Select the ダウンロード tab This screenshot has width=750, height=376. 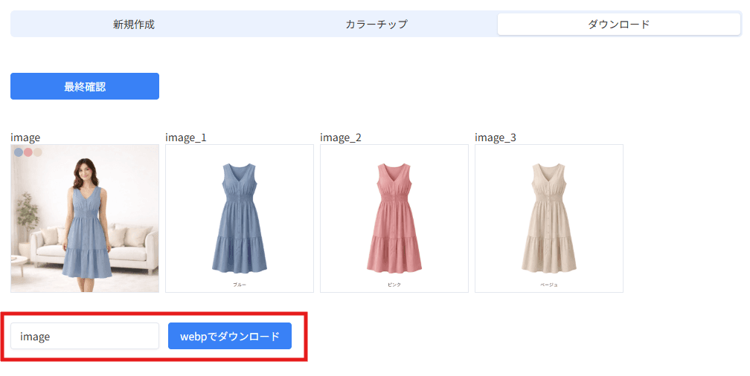618,24
